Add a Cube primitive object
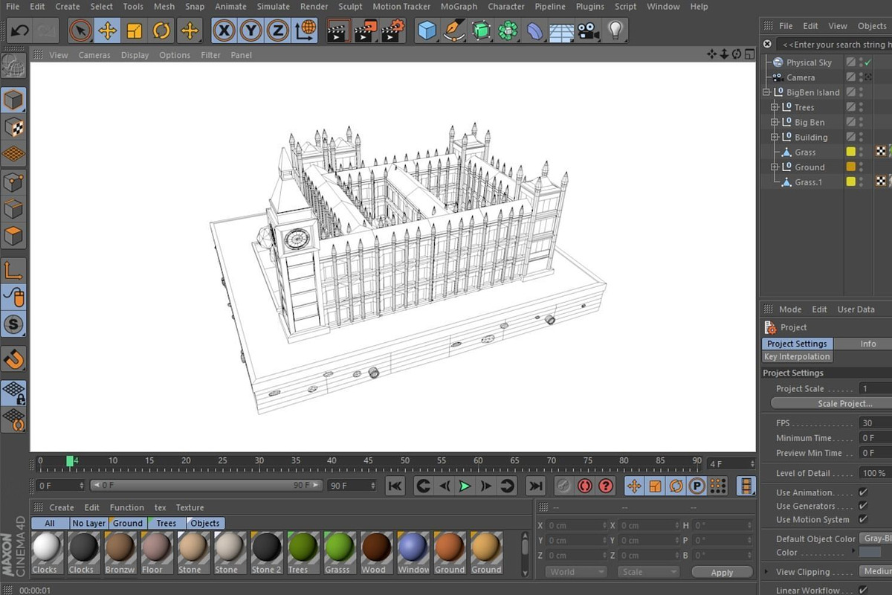 pyautogui.click(x=427, y=30)
